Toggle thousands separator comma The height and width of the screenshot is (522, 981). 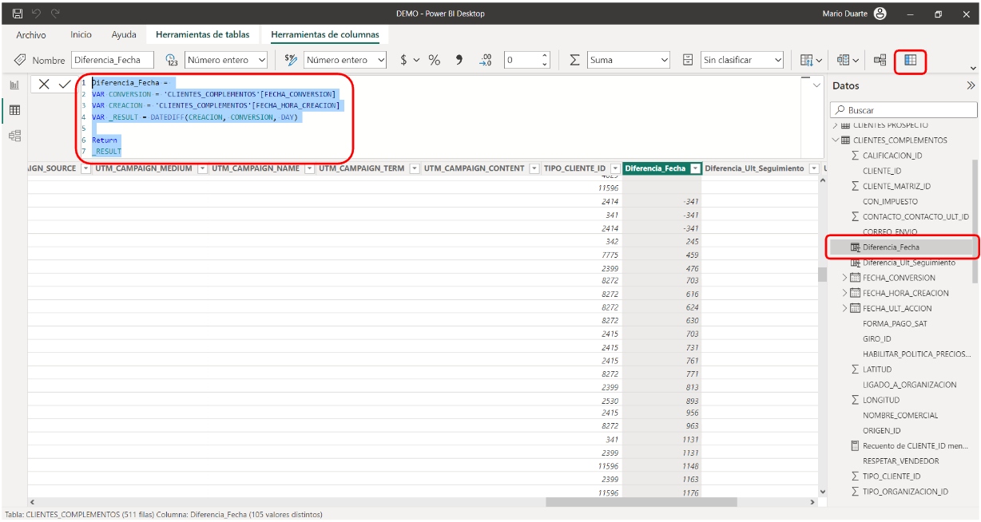coord(459,60)
